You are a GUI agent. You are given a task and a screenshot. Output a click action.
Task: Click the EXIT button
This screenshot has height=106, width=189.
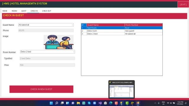(x=183, y=5)
